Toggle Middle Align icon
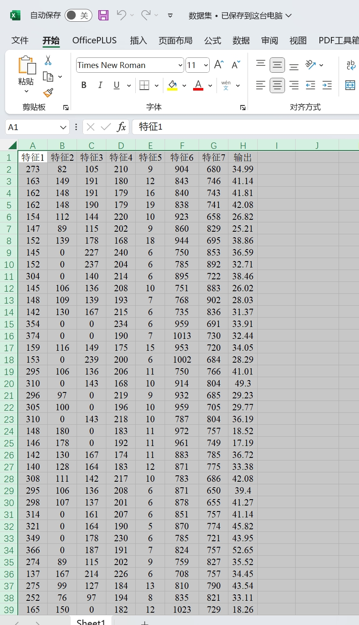The height and width of the screenshot is (625, 359). pyautogui.click(x=277, y=65)
